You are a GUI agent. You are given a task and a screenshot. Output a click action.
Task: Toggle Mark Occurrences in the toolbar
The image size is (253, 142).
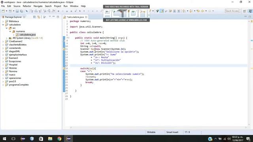click(162, 11)
